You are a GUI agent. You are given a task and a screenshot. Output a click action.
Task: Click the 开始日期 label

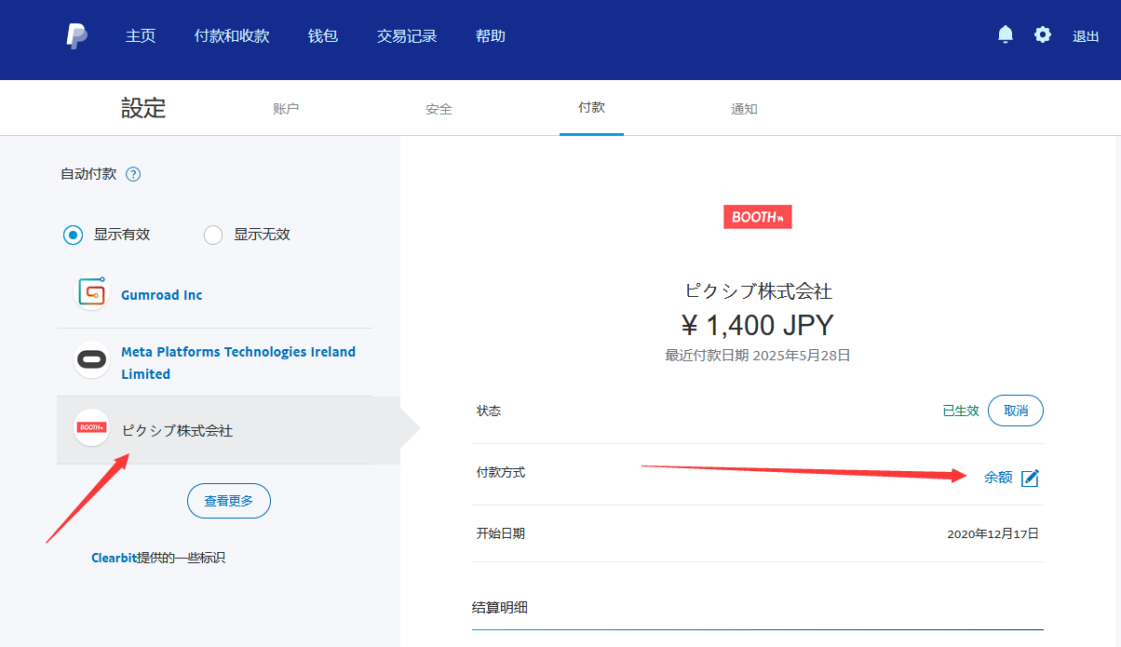click(500, 534)
